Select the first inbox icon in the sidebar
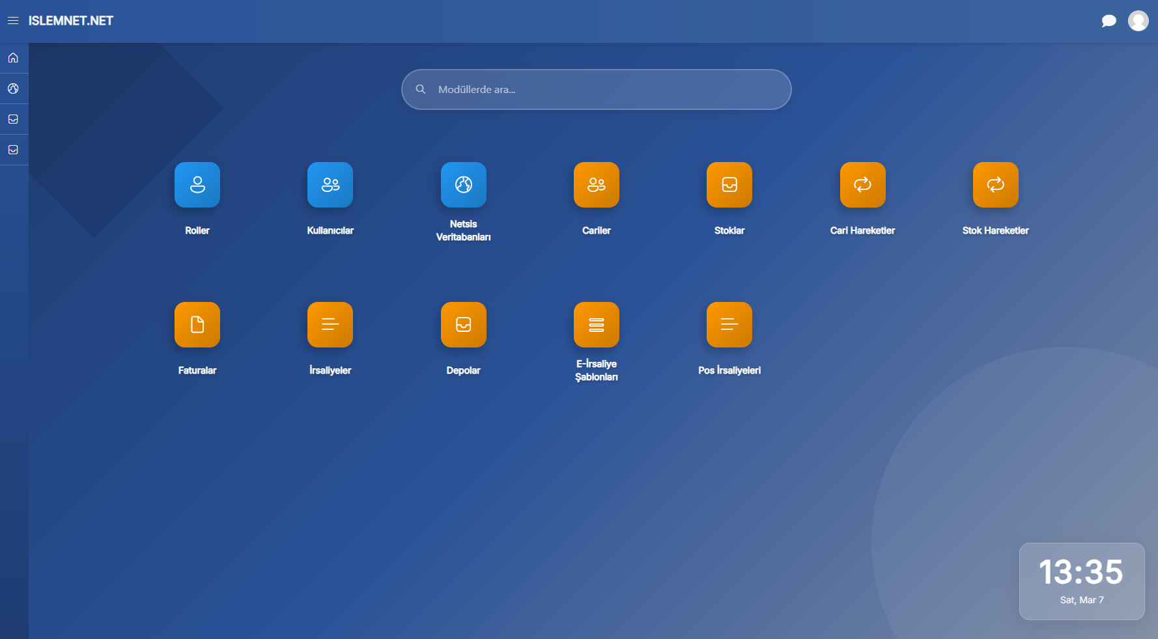Viewport: 1158px width, 639px height. coord(13,118)
